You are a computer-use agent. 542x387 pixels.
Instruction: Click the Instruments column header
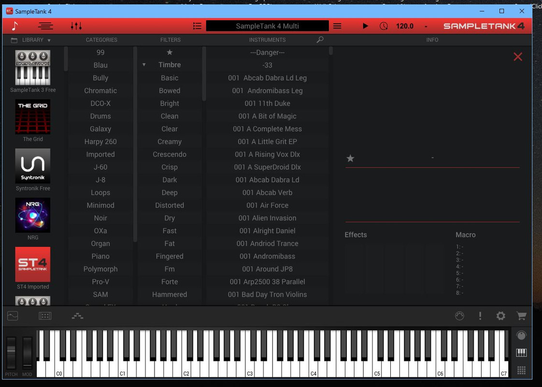coord(267,40)
